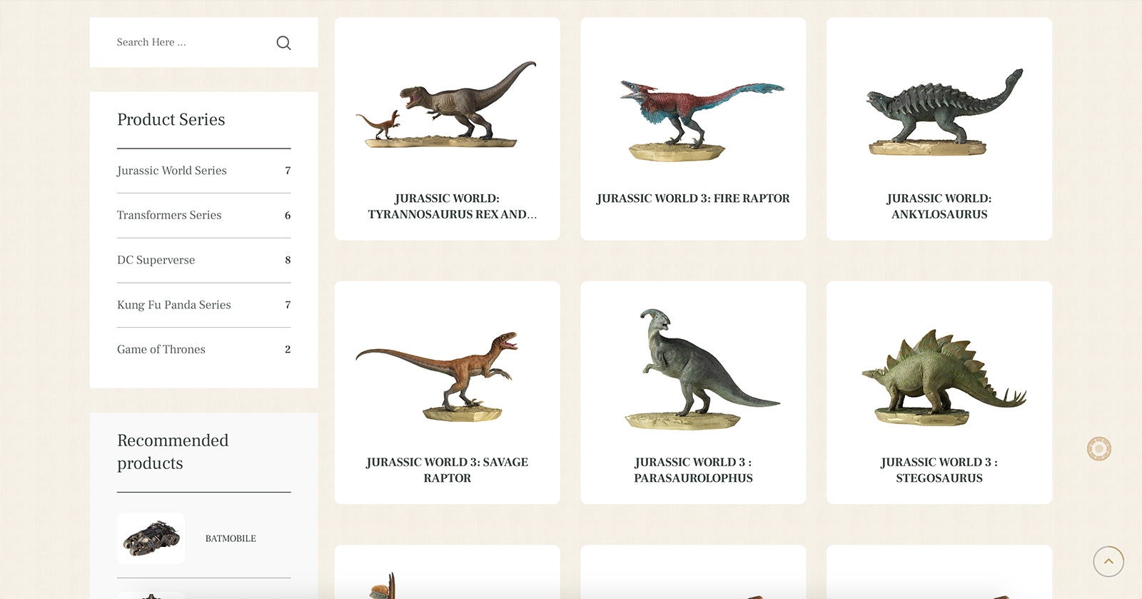
Task: Click Jurassic World 3: Fire Raptor title
Action: [x=693, y=198]
